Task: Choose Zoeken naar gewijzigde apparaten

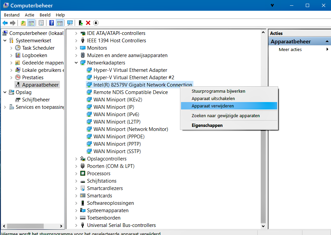Action: pyautogui.click(x=229, y=115)
